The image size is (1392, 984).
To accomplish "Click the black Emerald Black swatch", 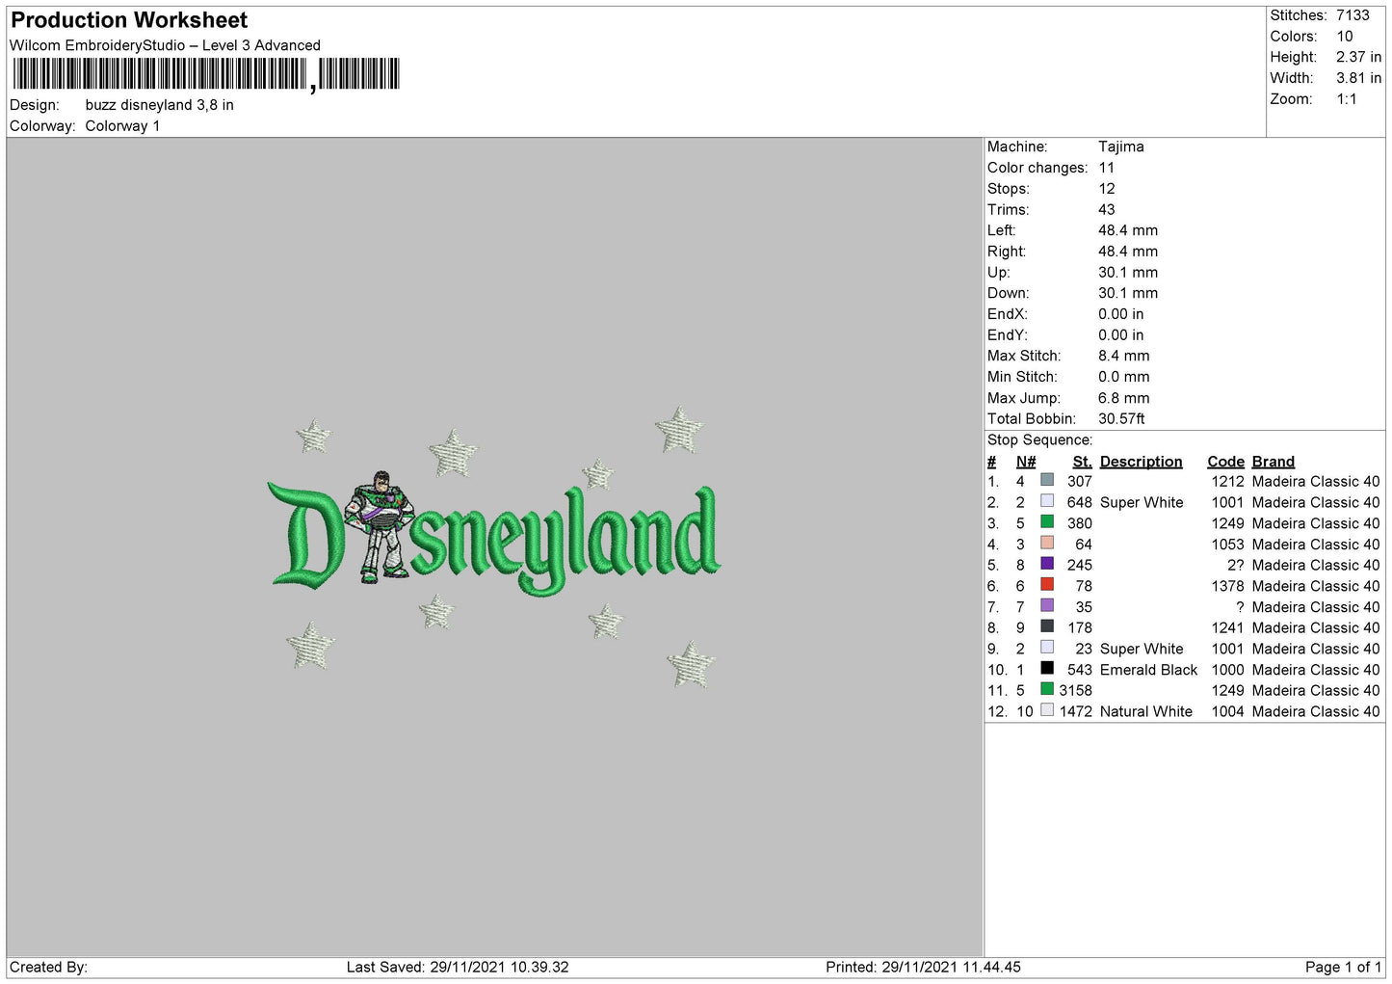I will click(1047, 668).
